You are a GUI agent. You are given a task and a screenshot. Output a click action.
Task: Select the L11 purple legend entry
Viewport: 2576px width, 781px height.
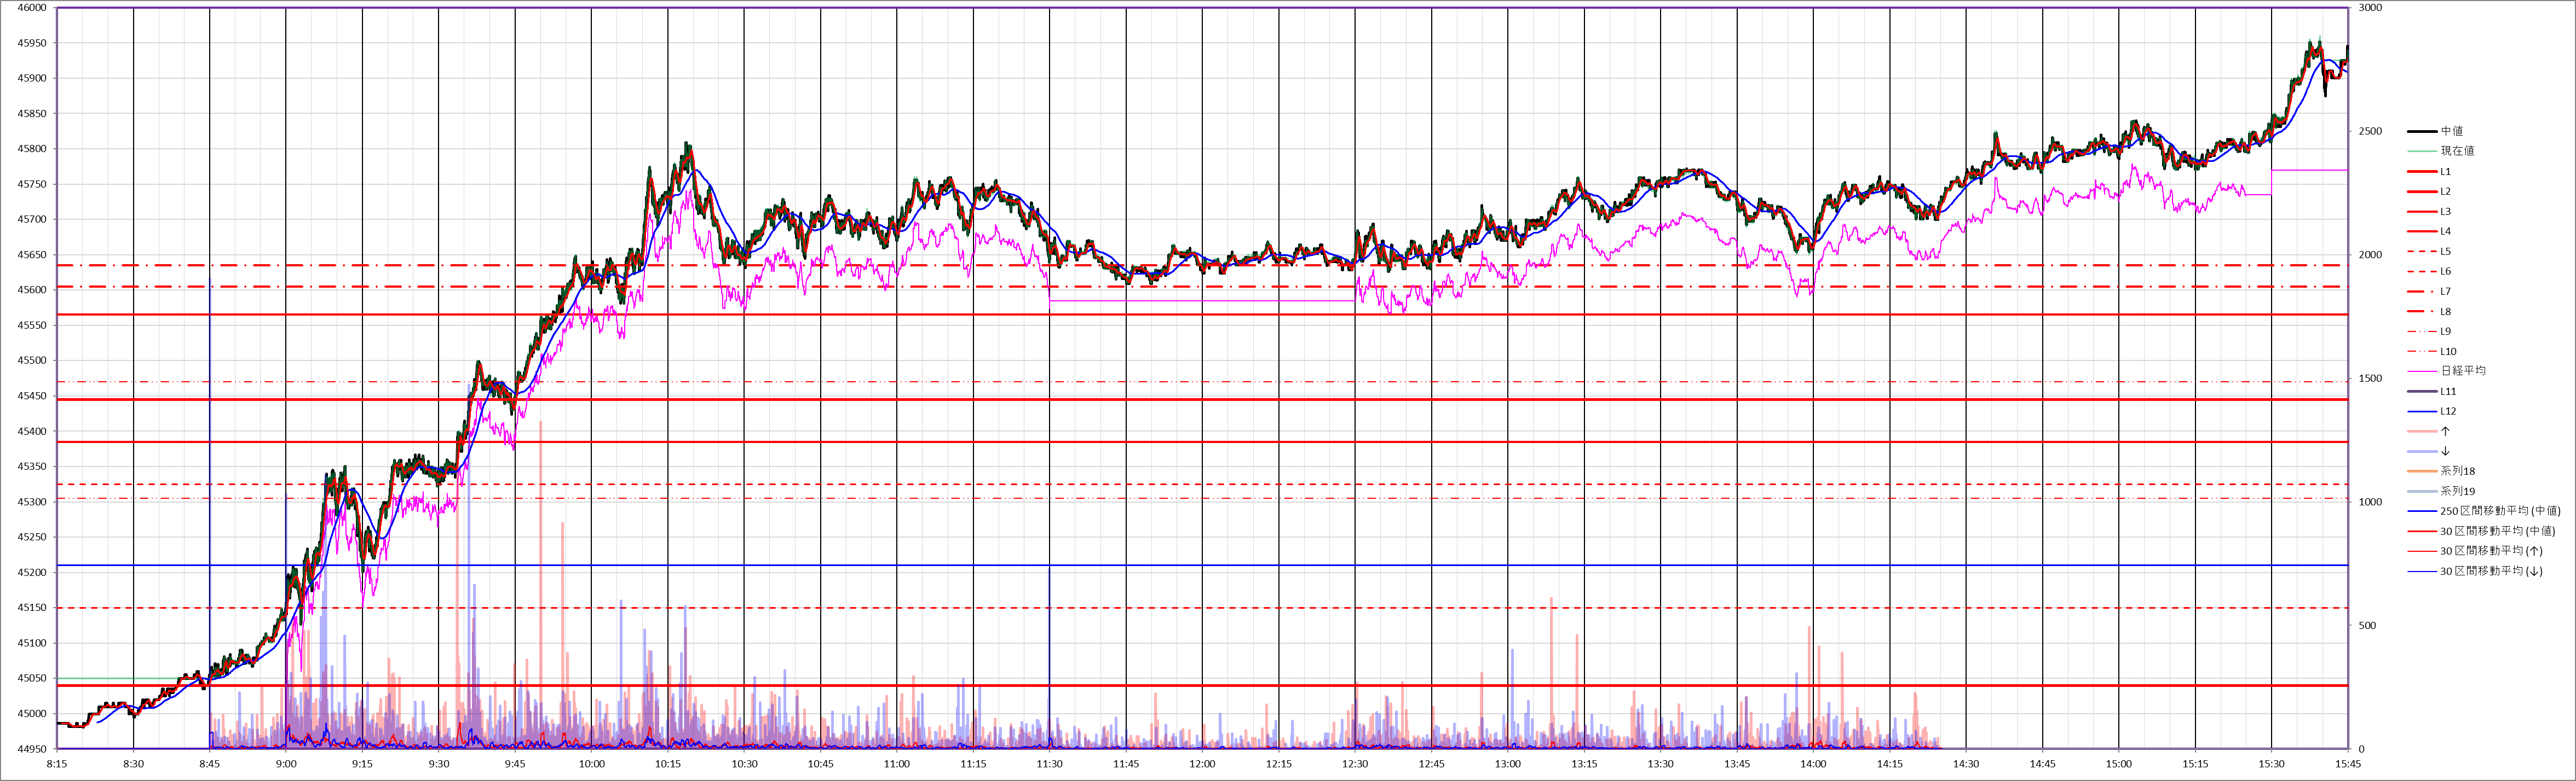point(2447,392)
